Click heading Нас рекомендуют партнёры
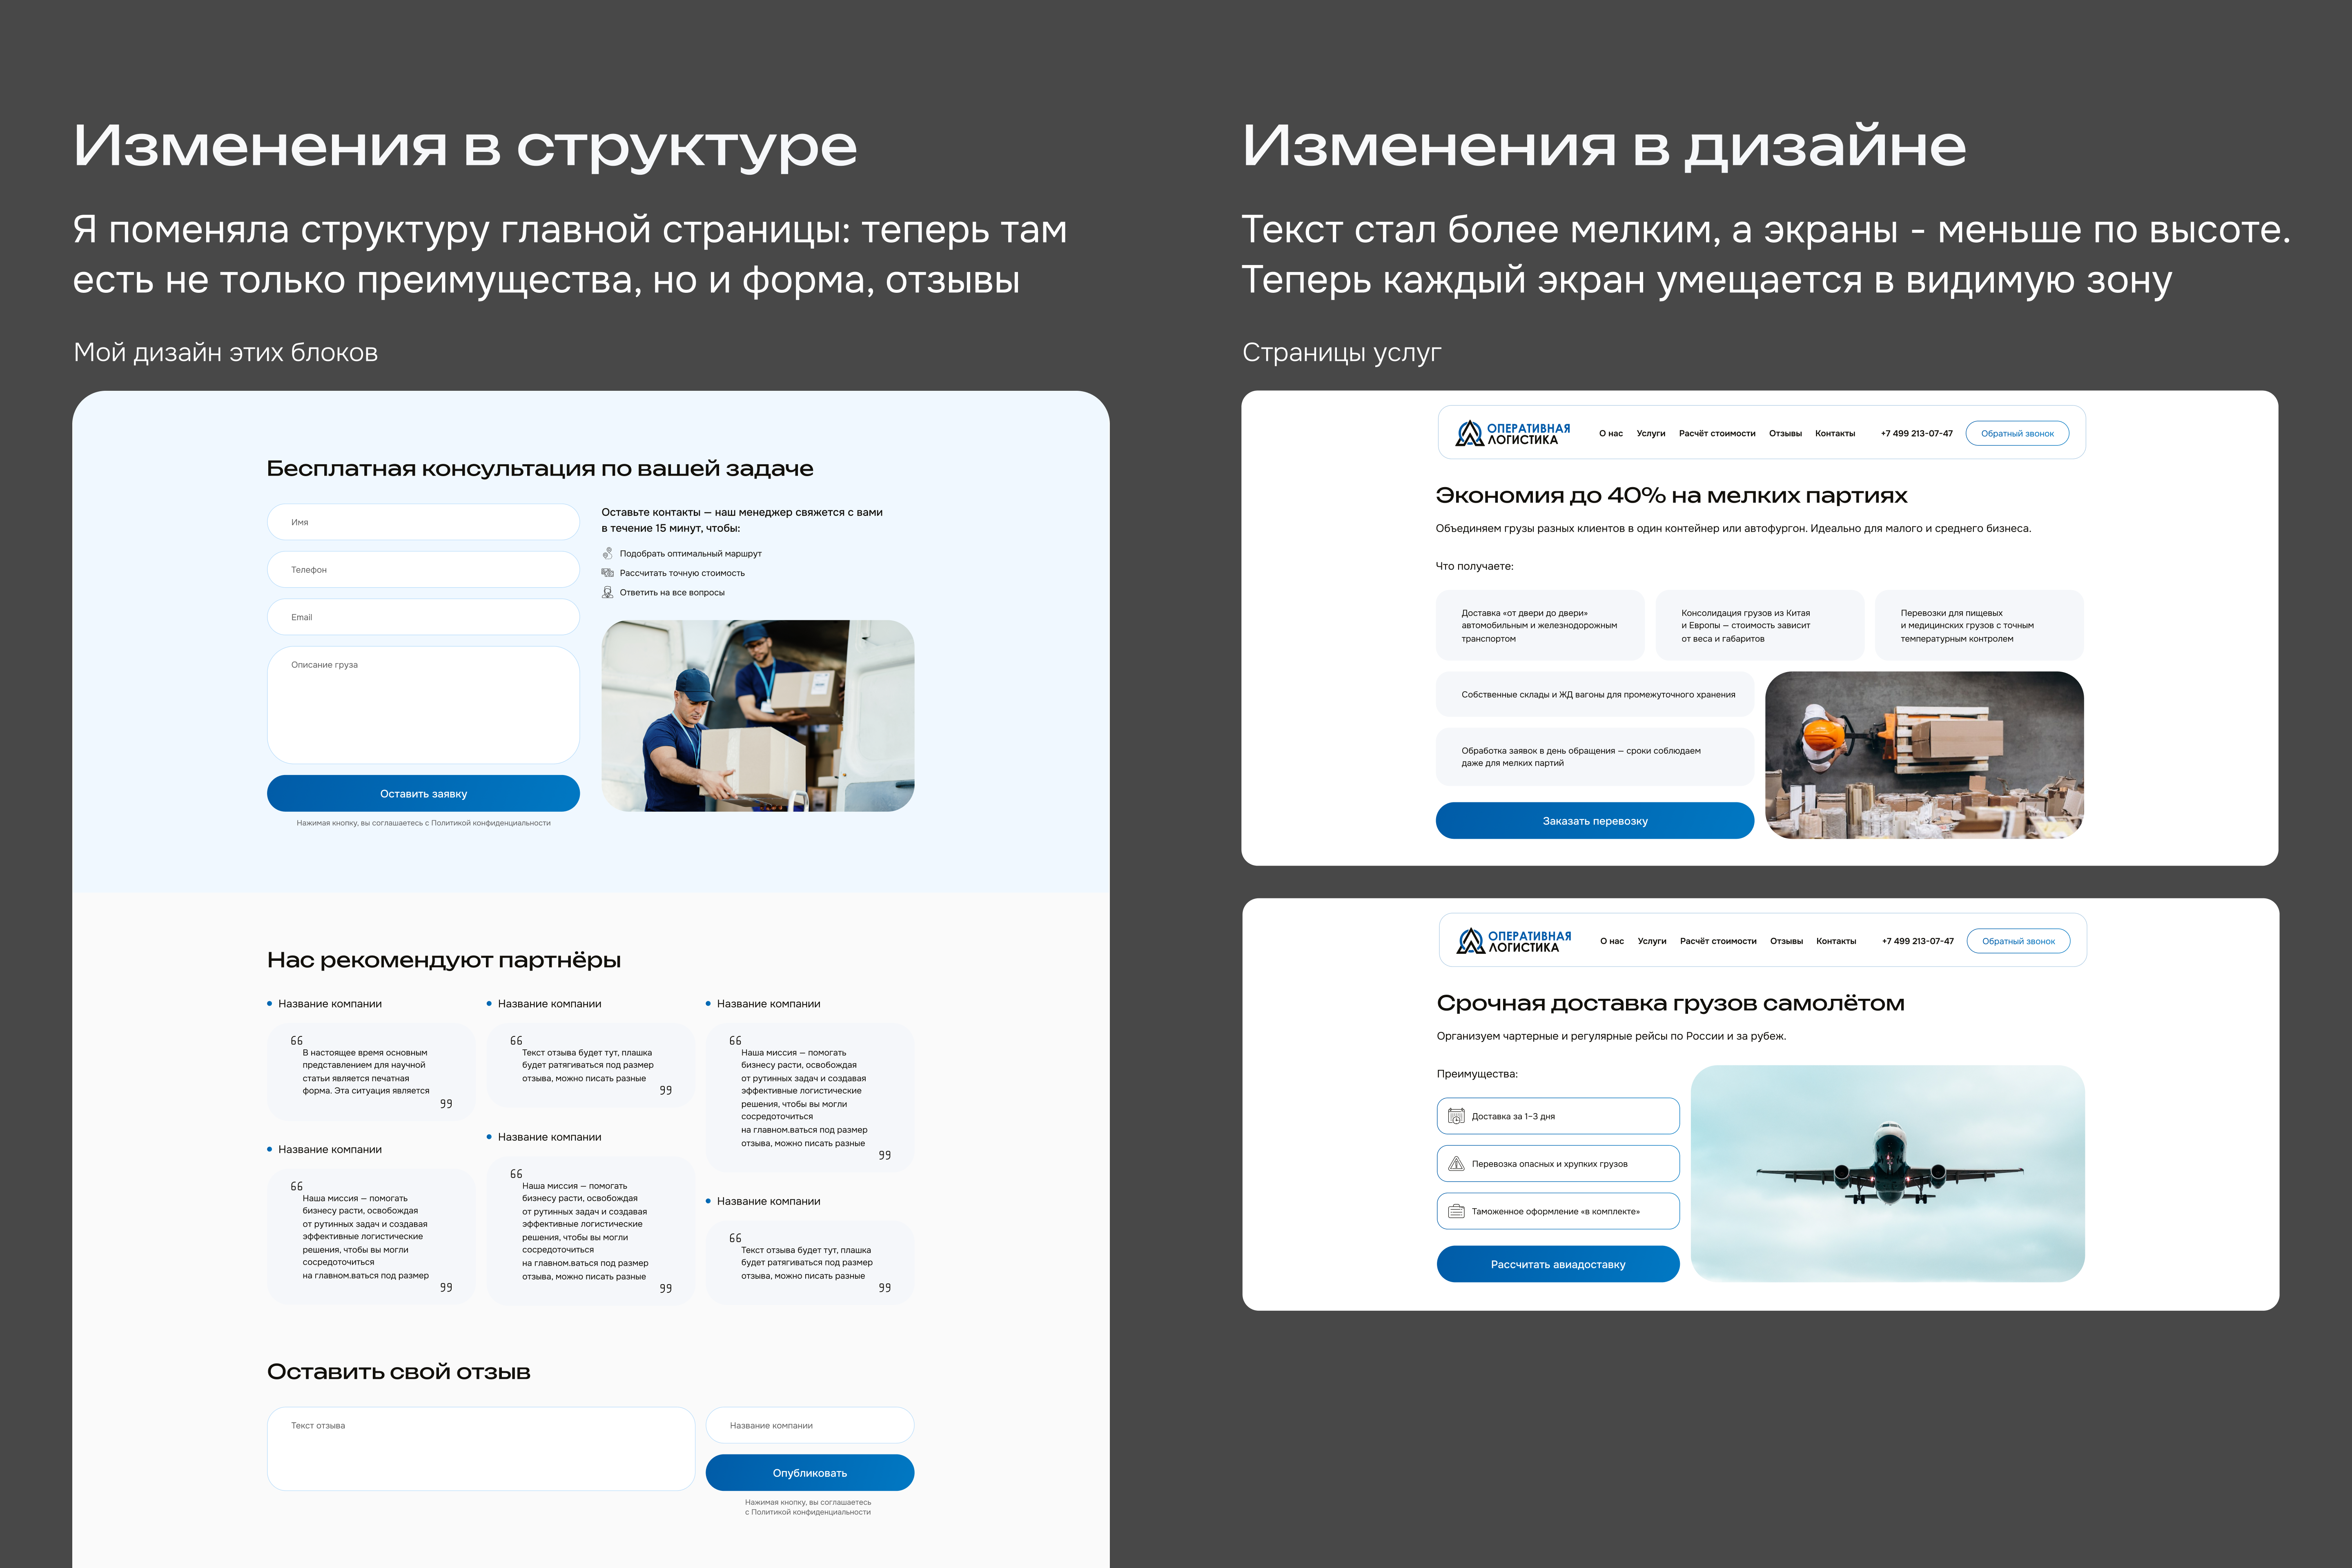This screenshot has height=1568, width=2352. [444, 960]
